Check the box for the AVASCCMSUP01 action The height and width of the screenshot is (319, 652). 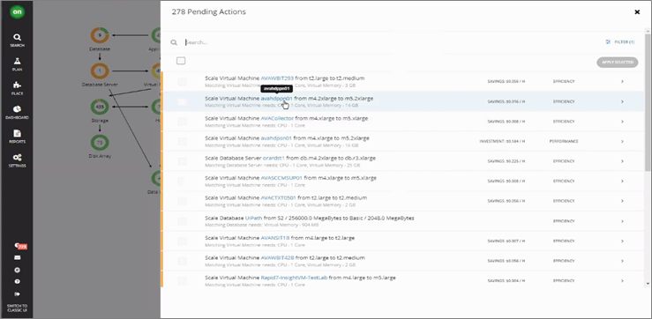182,182
